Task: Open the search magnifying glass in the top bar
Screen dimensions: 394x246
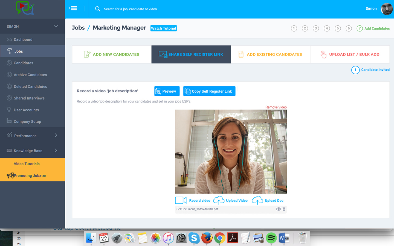Action: coord(98,9)
